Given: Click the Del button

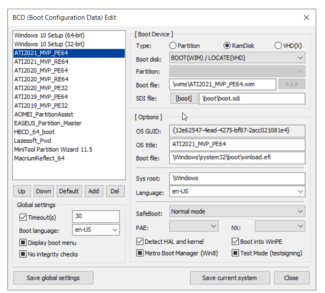Looking at the screenshot, I should click(x=115, y=191).
